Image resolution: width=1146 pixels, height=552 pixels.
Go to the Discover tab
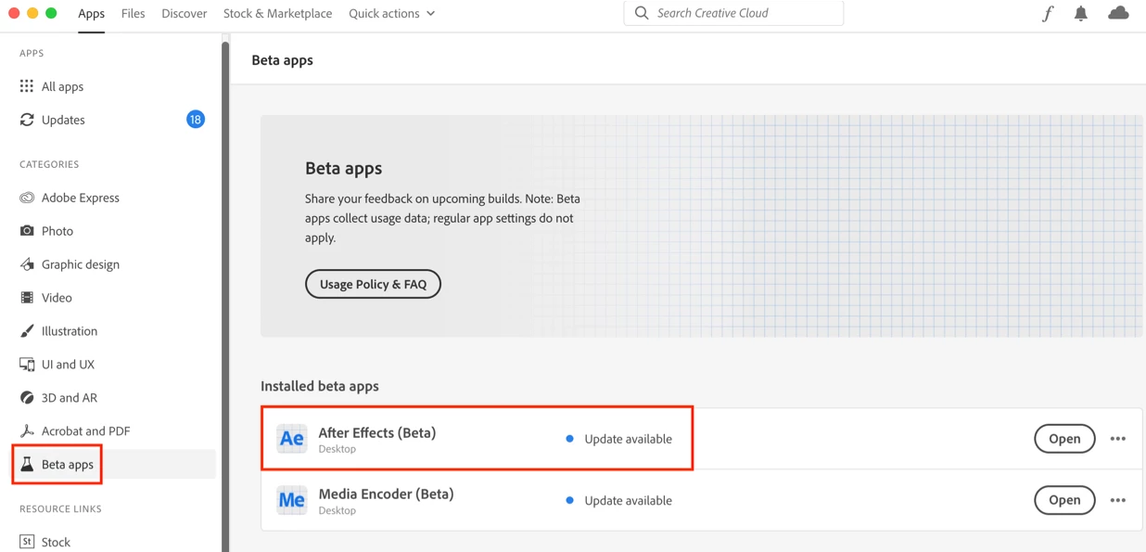184,13
